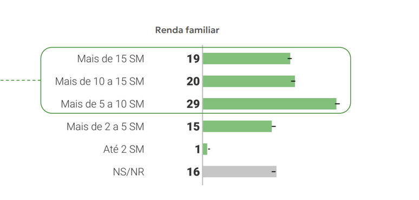The width and height of the screenshot is (419, 200).
Task: Click the longest green bar, valued 29
Action: coord(270,104)
